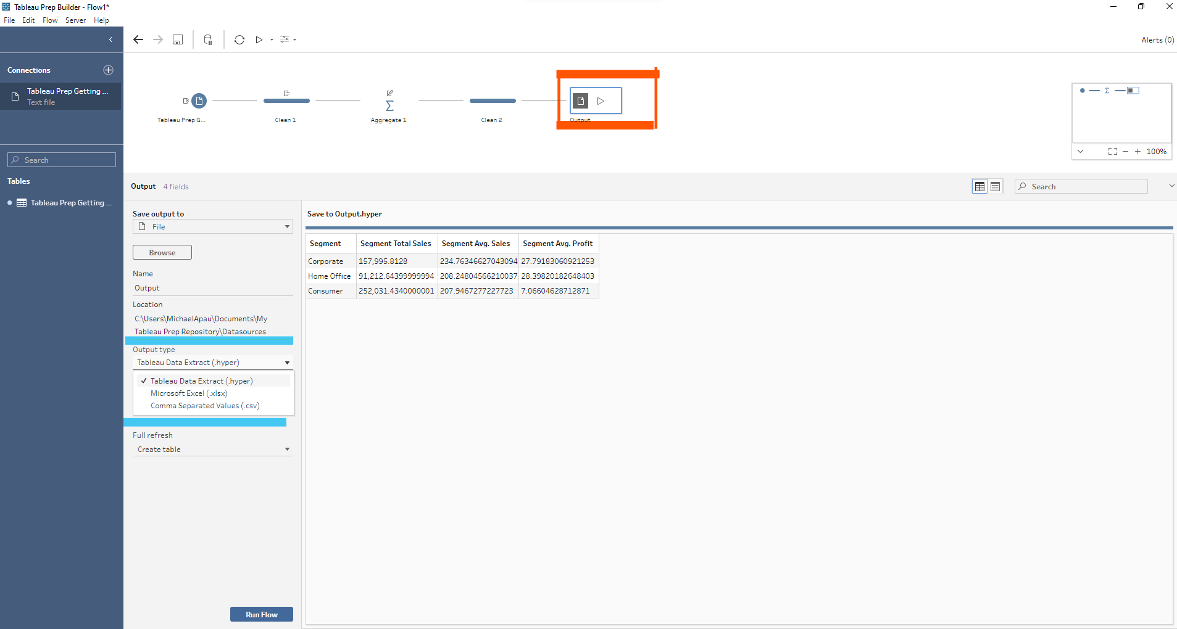Select the Output step file icon
Viewport: 1177px width, 629px height.
pyautogui.click(x=581, y=101)
